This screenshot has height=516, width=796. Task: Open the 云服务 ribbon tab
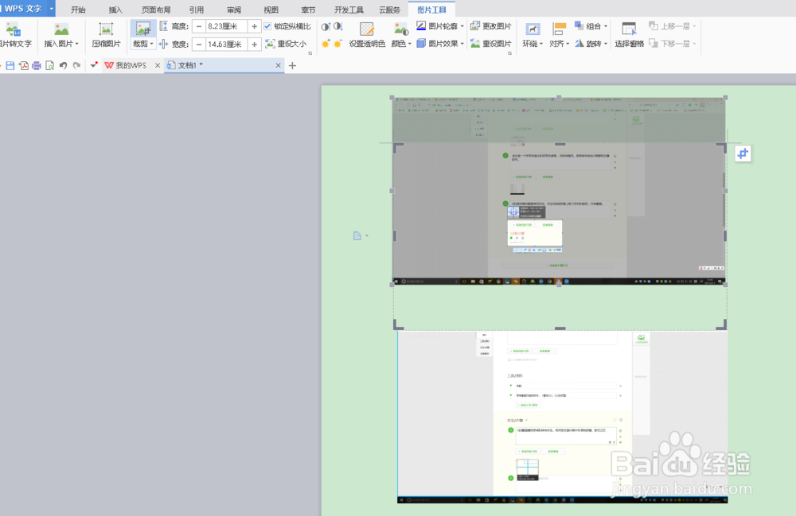[389, 10]
